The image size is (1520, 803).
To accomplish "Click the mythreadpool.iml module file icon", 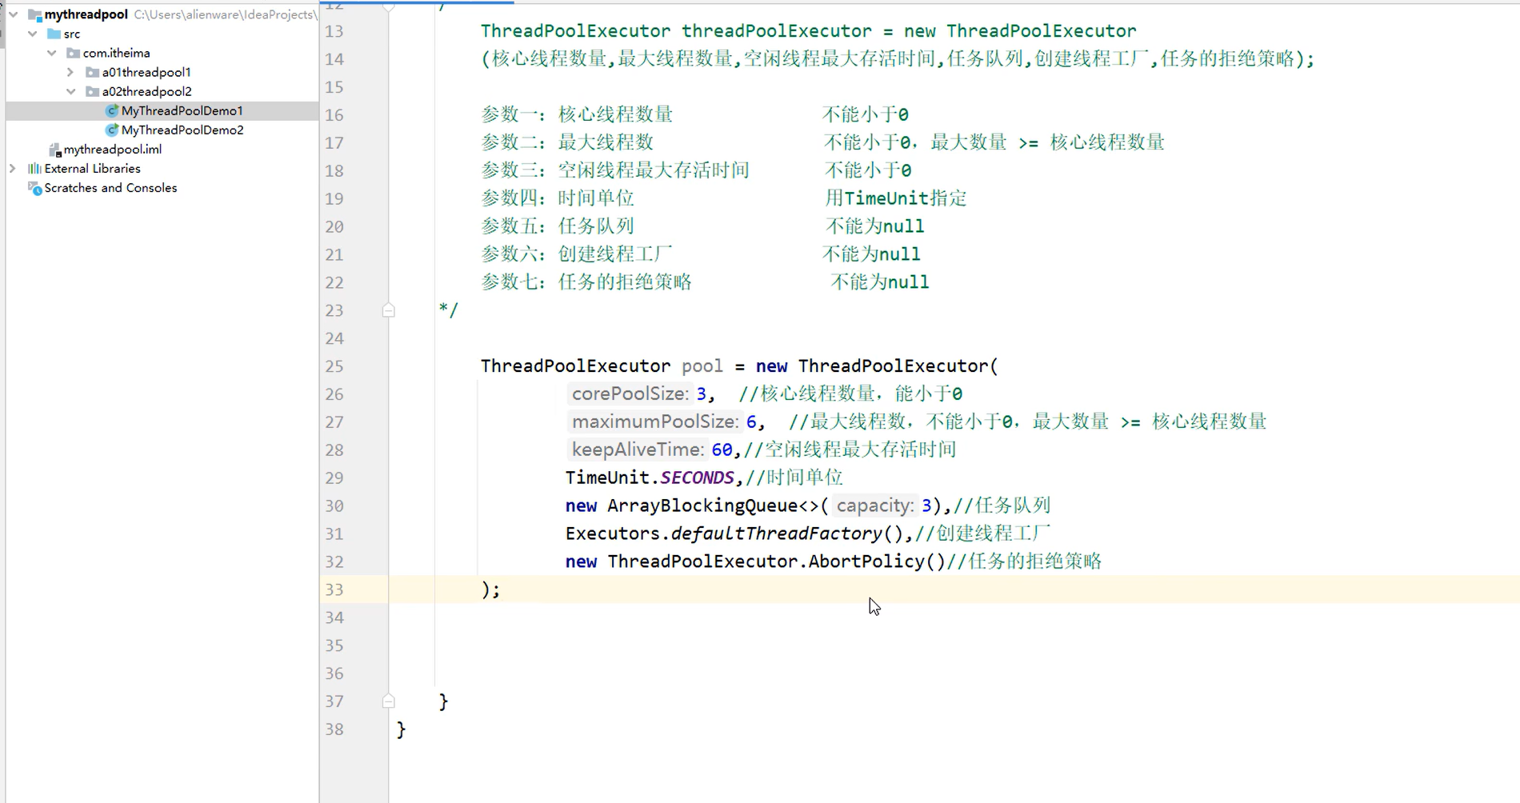I will pyautogui.click(x=54, y=149).
